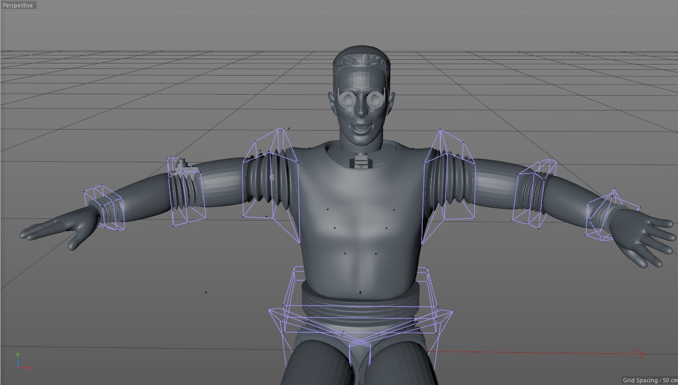Screen dimensions: 678x385
Task: Click the XYZ axis orientation gizmo
Action: (x=20, y=362)
